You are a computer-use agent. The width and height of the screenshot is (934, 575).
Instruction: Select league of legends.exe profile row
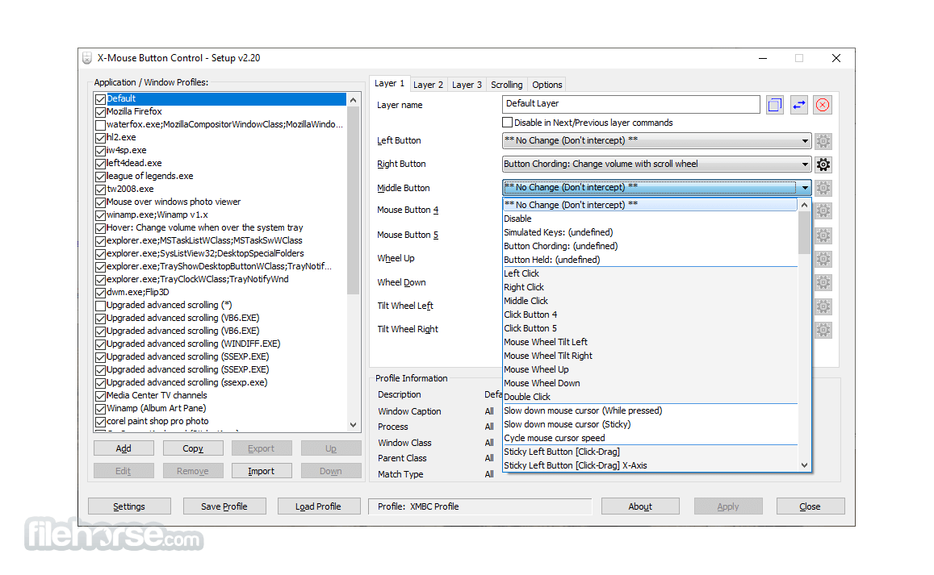[x=220, y=176]
